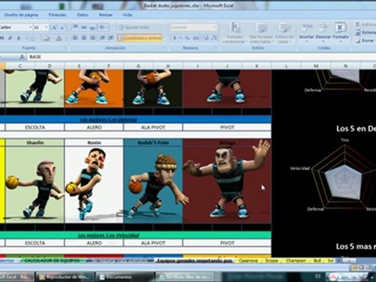376x282 pixels.
Task: Open Documentos taskbar item
Action: pos(125,277)
